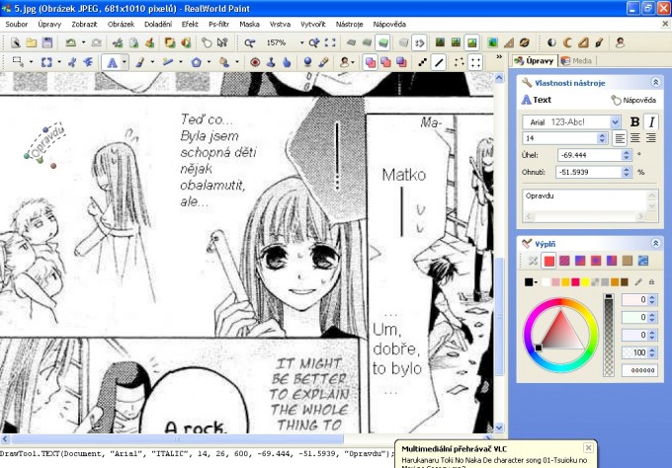Click the fit-to-window zoom icon
The image size is (672, 468).
[x=330, y=42]
